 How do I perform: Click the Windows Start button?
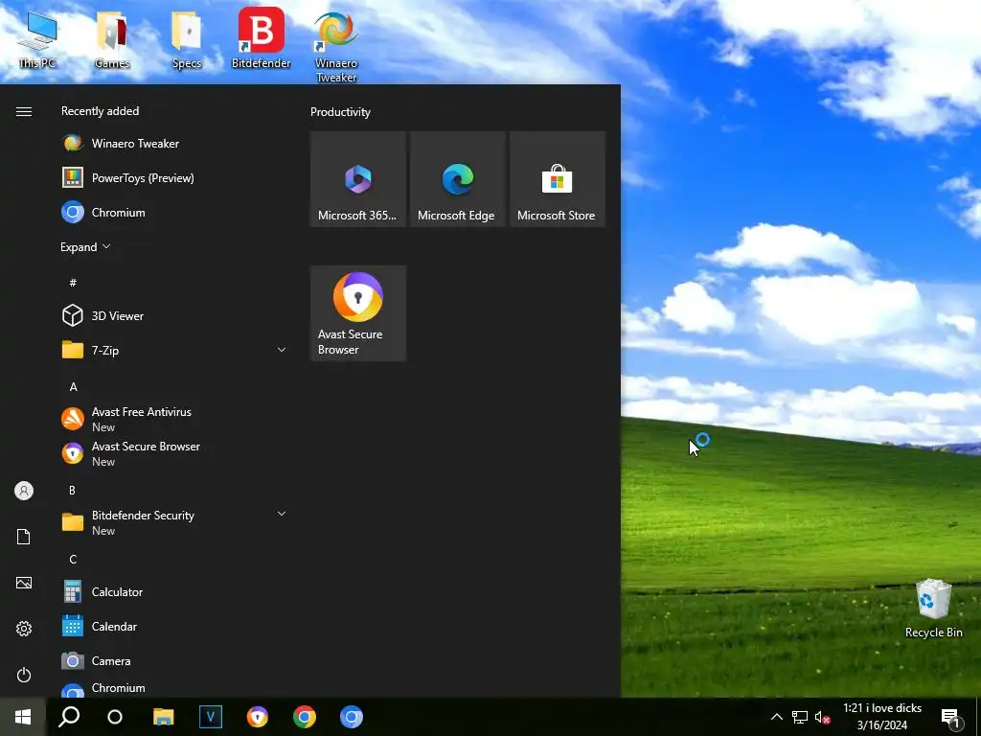click(x=23, y=717)
